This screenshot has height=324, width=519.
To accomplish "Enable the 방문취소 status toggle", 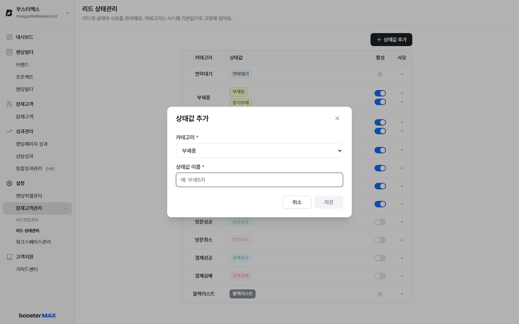I will [380, 240].
